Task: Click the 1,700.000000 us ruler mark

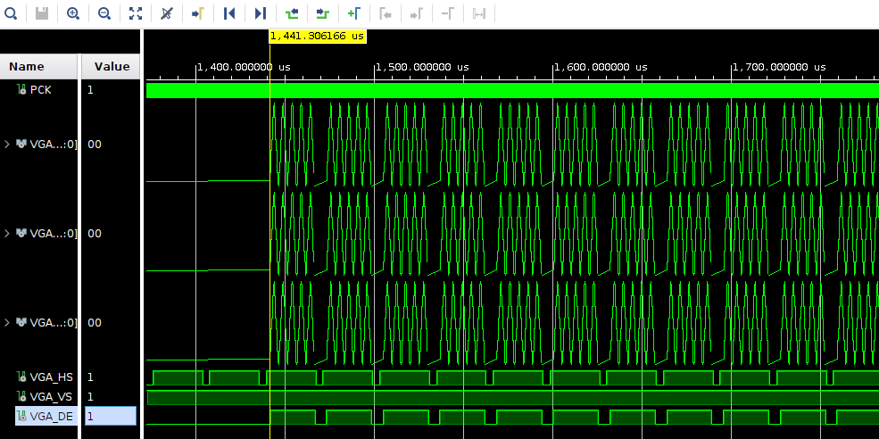Action: point(779,67)
